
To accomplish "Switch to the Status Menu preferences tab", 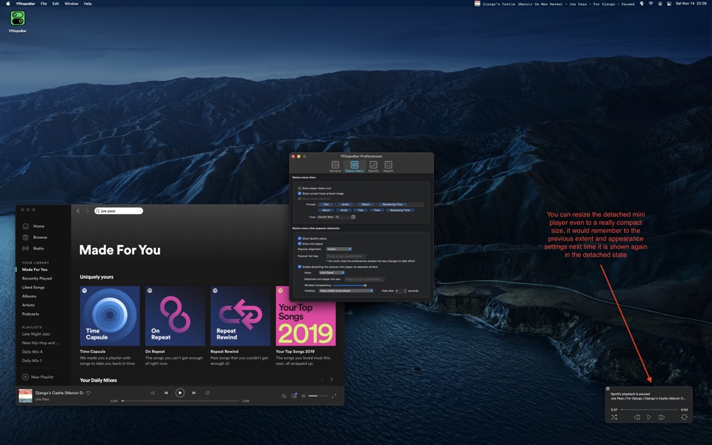I will tap(355, 166).
